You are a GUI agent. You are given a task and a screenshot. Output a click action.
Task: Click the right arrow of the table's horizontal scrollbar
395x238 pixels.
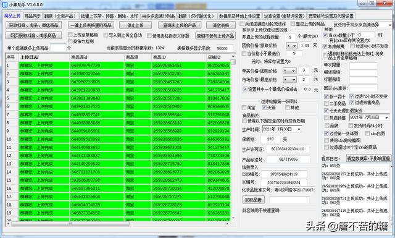228,224
